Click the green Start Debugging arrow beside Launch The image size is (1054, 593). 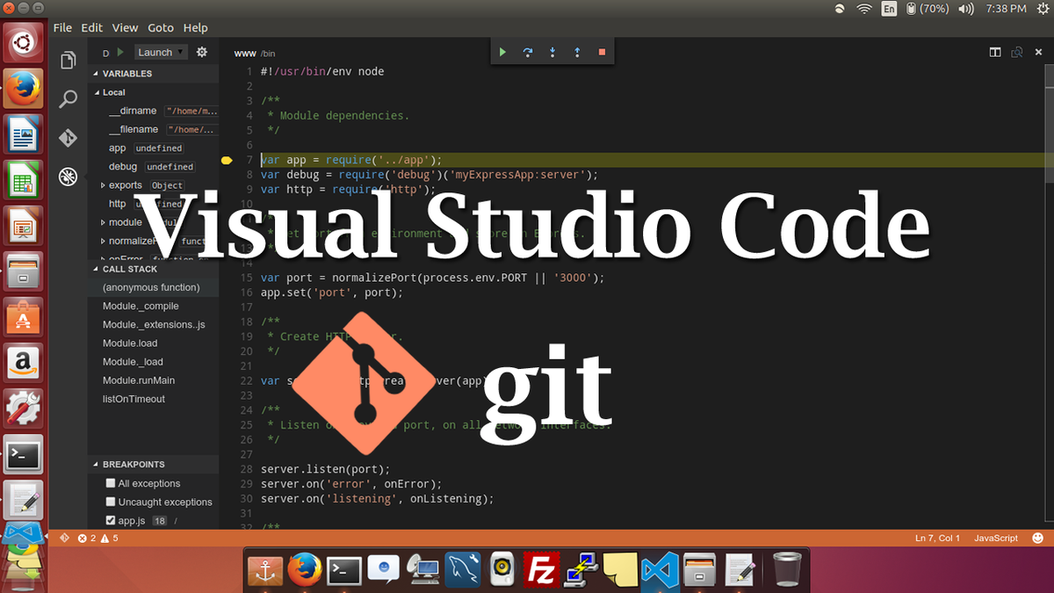121,53
